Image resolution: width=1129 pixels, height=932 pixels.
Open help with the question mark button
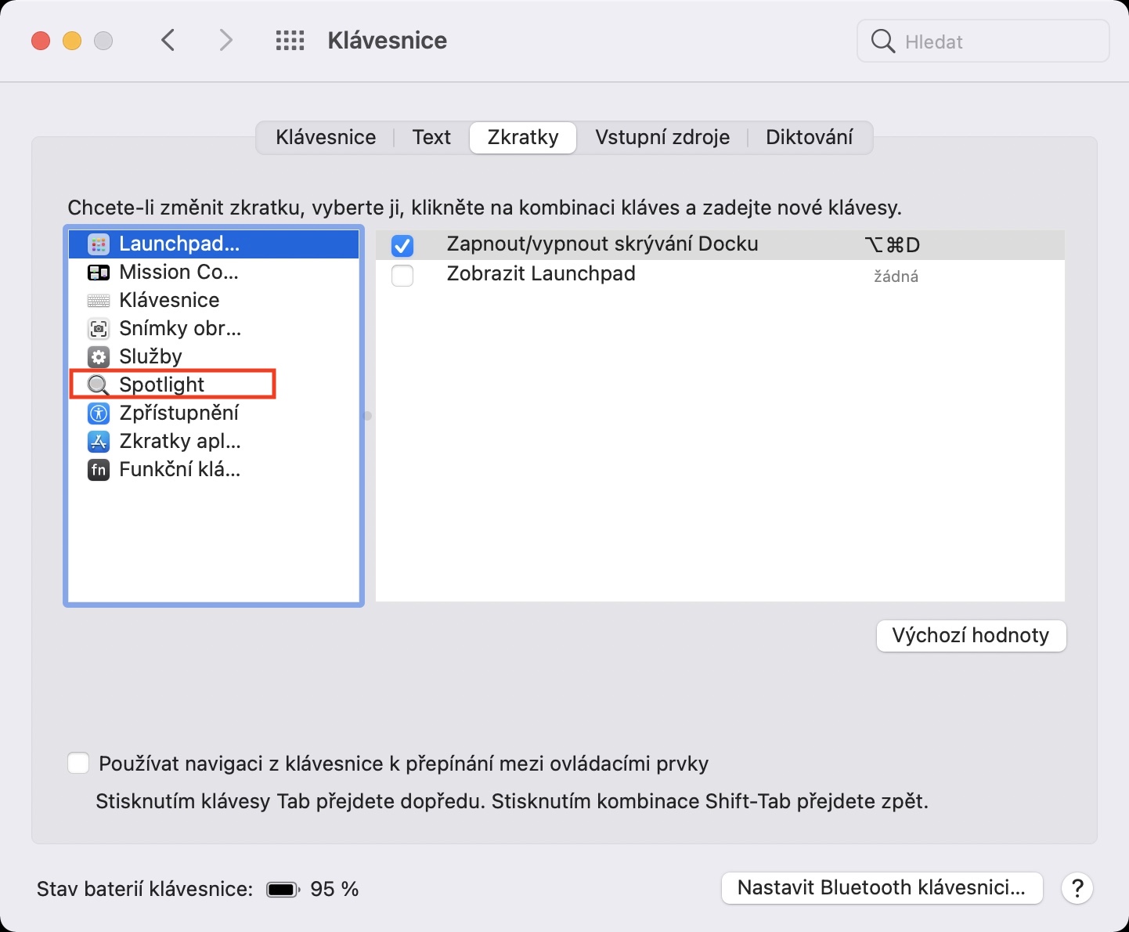click(1077, 888)
